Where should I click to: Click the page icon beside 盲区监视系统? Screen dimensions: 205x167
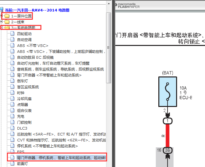point(12,87)
